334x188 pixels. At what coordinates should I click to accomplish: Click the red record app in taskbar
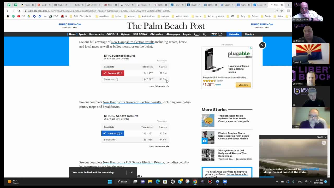pyautogui.click(x=210, y=181)
